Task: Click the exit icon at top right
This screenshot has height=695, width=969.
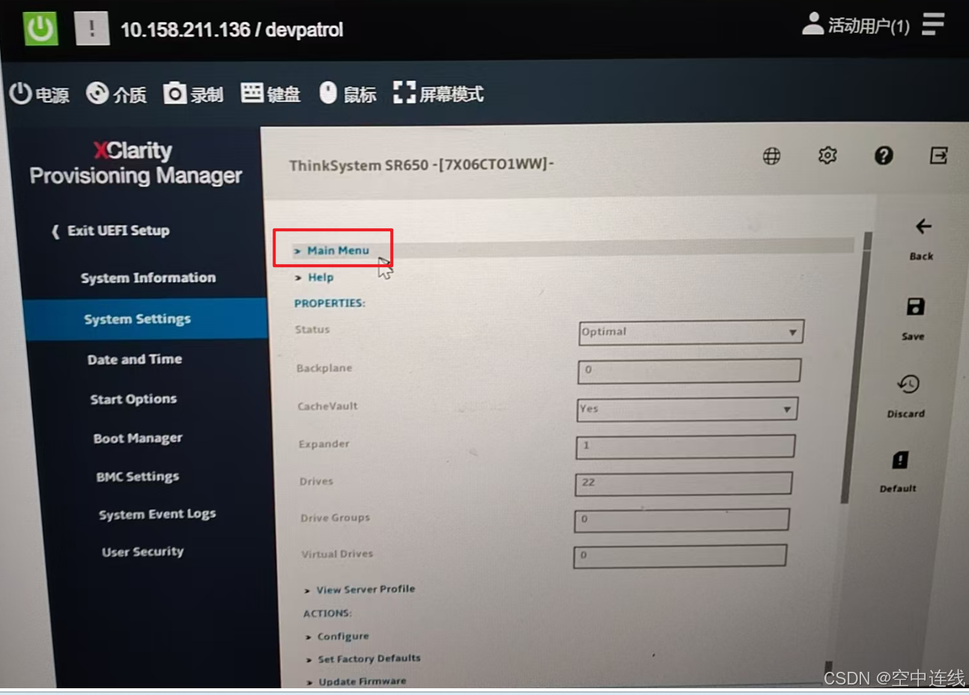Action: pyautogui.click(x=939, y=155)
